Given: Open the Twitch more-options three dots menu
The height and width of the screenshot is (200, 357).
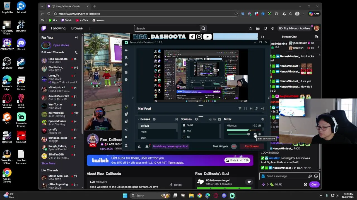Looking at the screenshot, I should tap(90, 28).
